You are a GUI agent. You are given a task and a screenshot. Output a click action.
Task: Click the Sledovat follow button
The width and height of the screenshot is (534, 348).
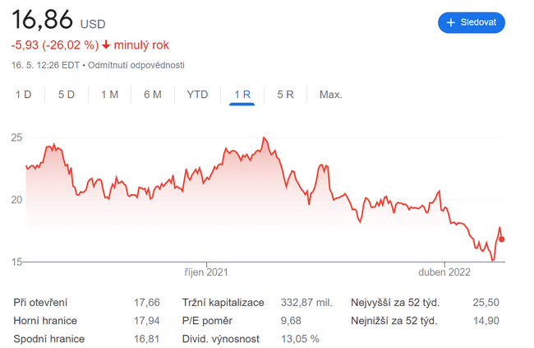pyautogui.click(x=471, y=23)
